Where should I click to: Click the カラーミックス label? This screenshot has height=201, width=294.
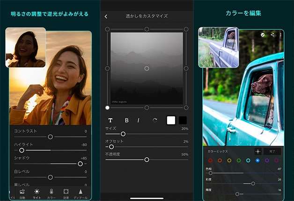(x=218, y=151)
